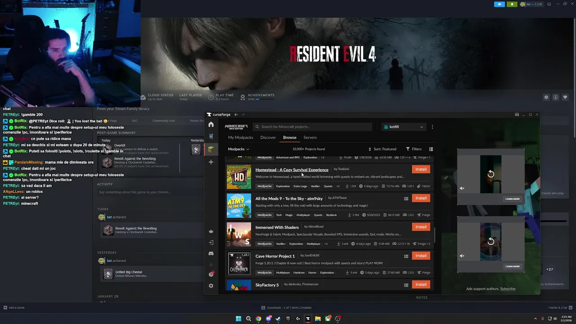Click Add a Game in Steam
The image size is (576, 324).
point(14,308)
